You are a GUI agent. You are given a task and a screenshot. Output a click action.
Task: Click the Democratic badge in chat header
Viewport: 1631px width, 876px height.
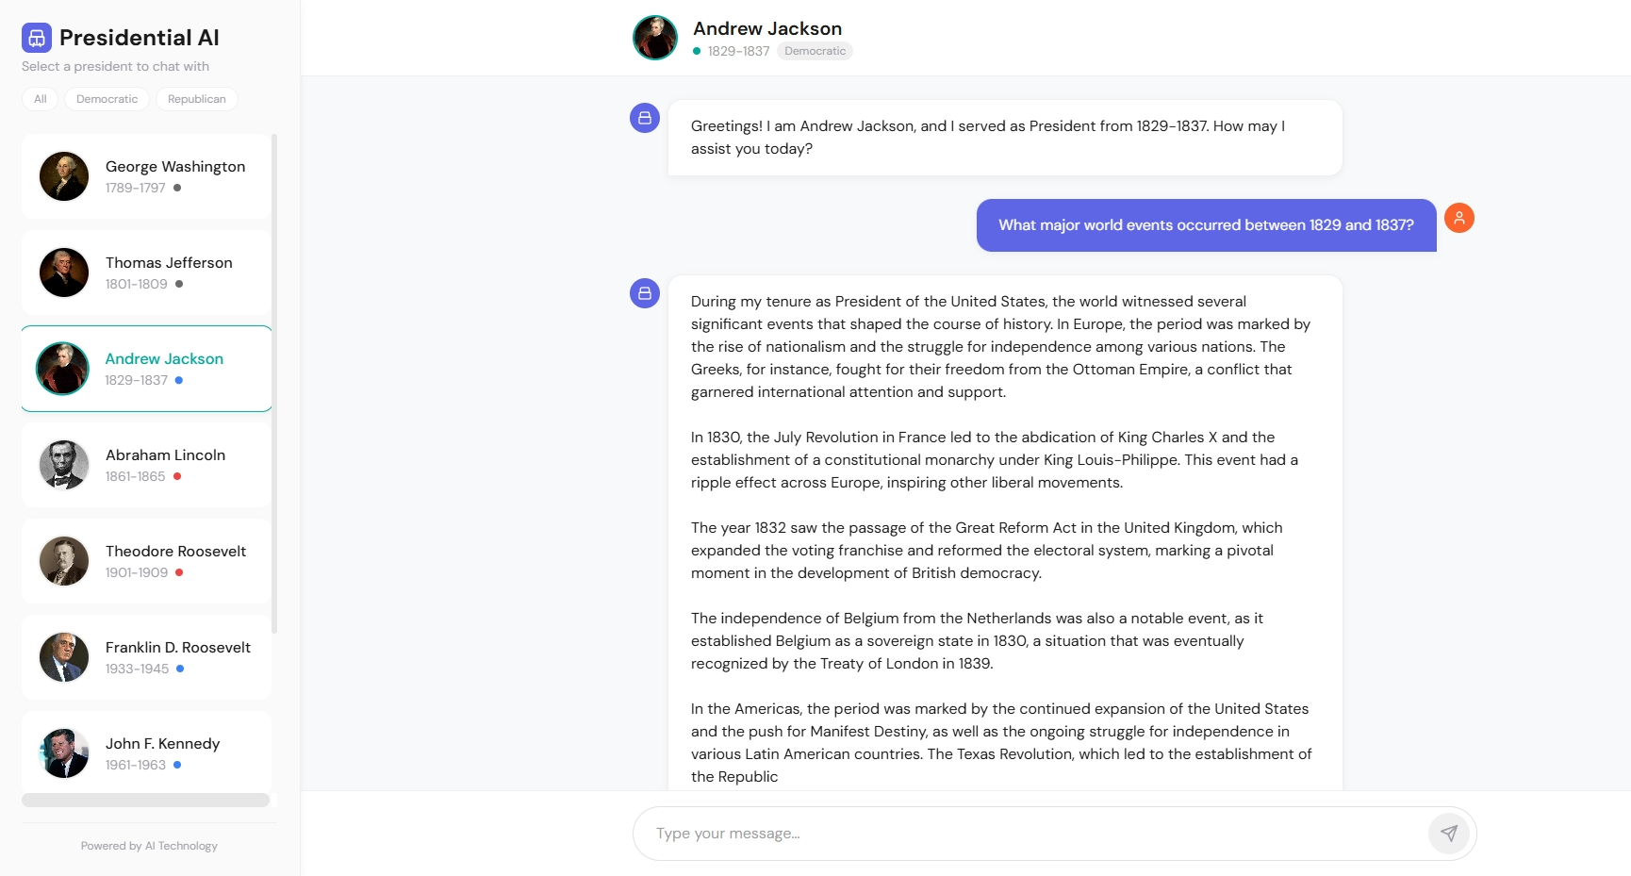pyautogui.click(x=815, y=51)
